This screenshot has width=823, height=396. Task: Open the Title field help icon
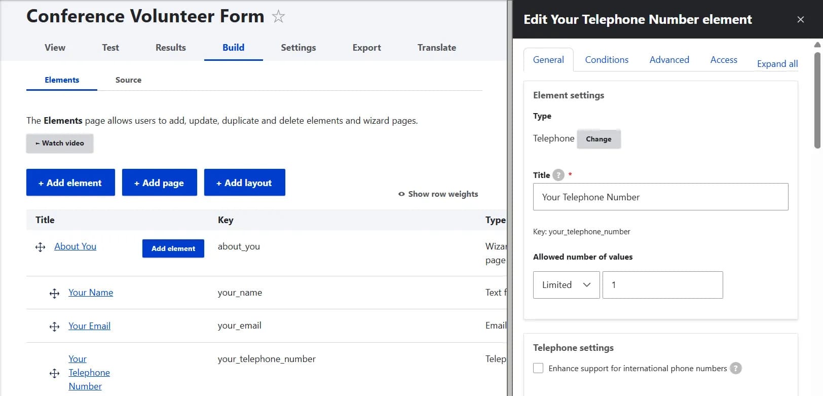coord(558,175)
